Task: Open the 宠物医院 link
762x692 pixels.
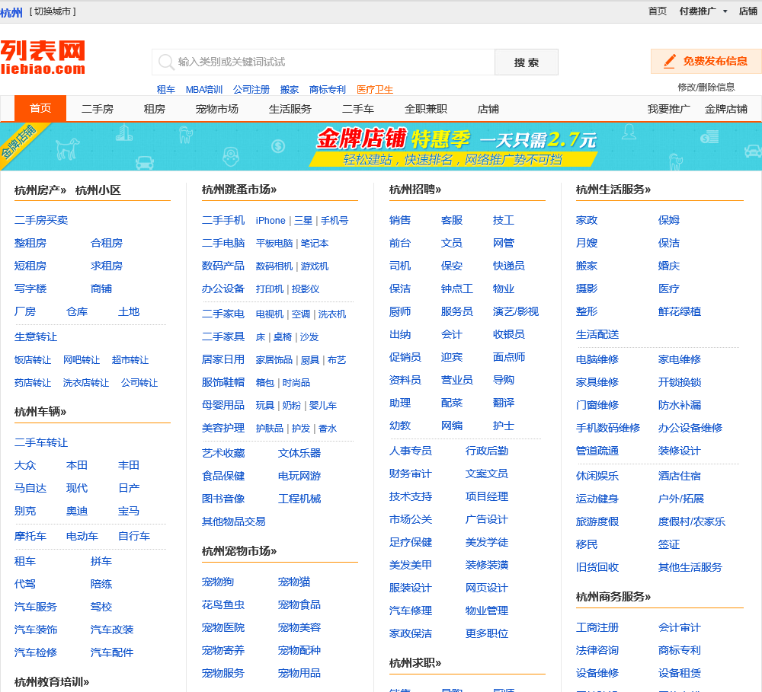Action: tap(223, 627)
